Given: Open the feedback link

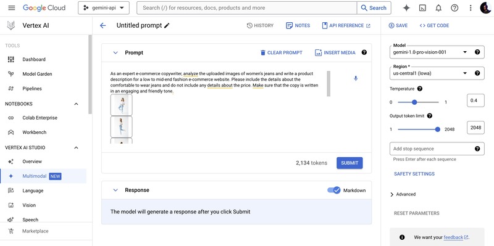Looking at the screenshot, I should coord(456,237).
